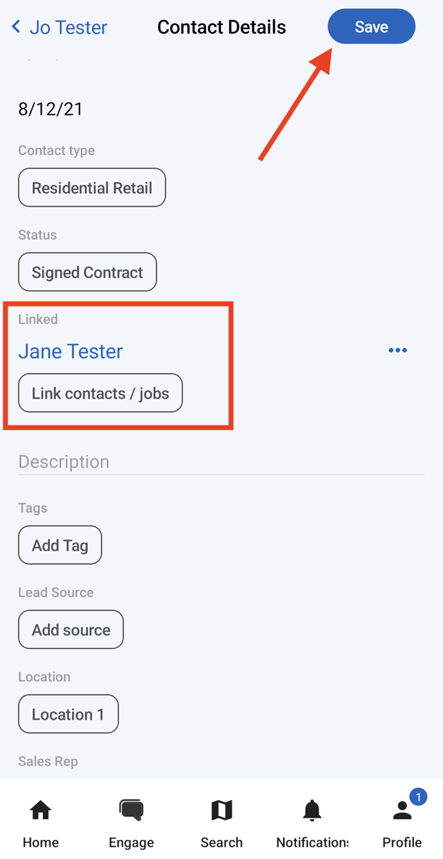Select the Search map icon
The image size is (443, 859).
(x=221, y=810)
